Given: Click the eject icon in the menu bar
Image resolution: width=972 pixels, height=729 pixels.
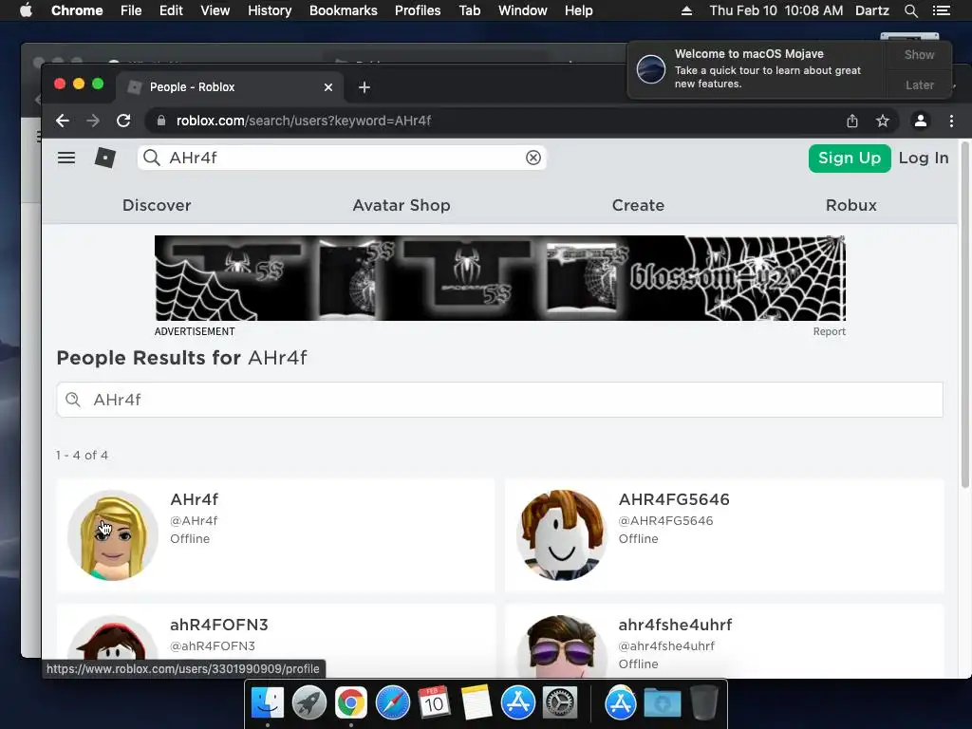Looking at the screenshot, I should coord(686,10).
